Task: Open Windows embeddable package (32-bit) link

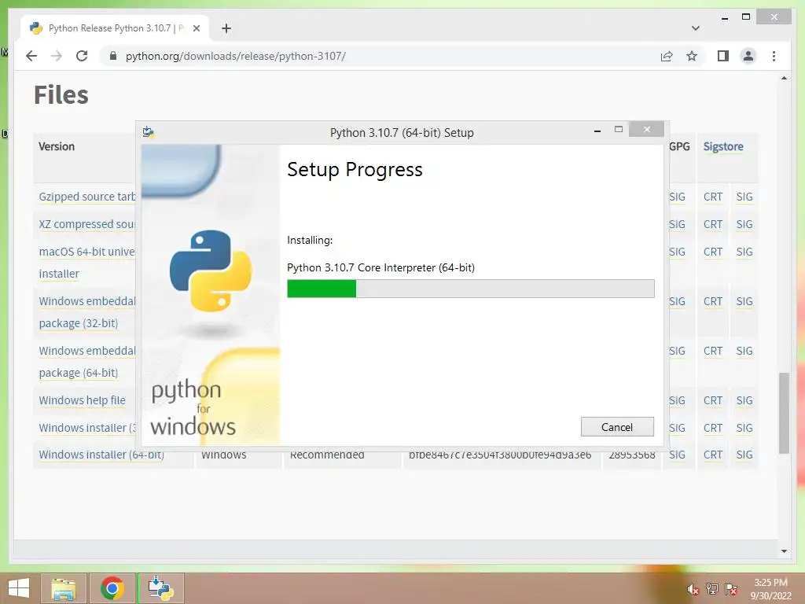Action: click(86, 312)
